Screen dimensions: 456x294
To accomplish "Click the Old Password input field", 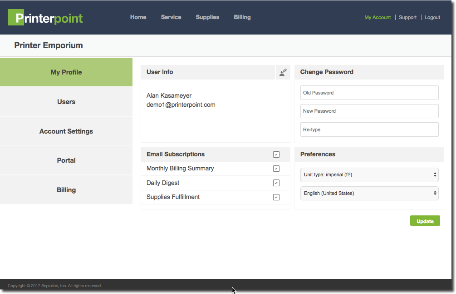I will point(369,93).
